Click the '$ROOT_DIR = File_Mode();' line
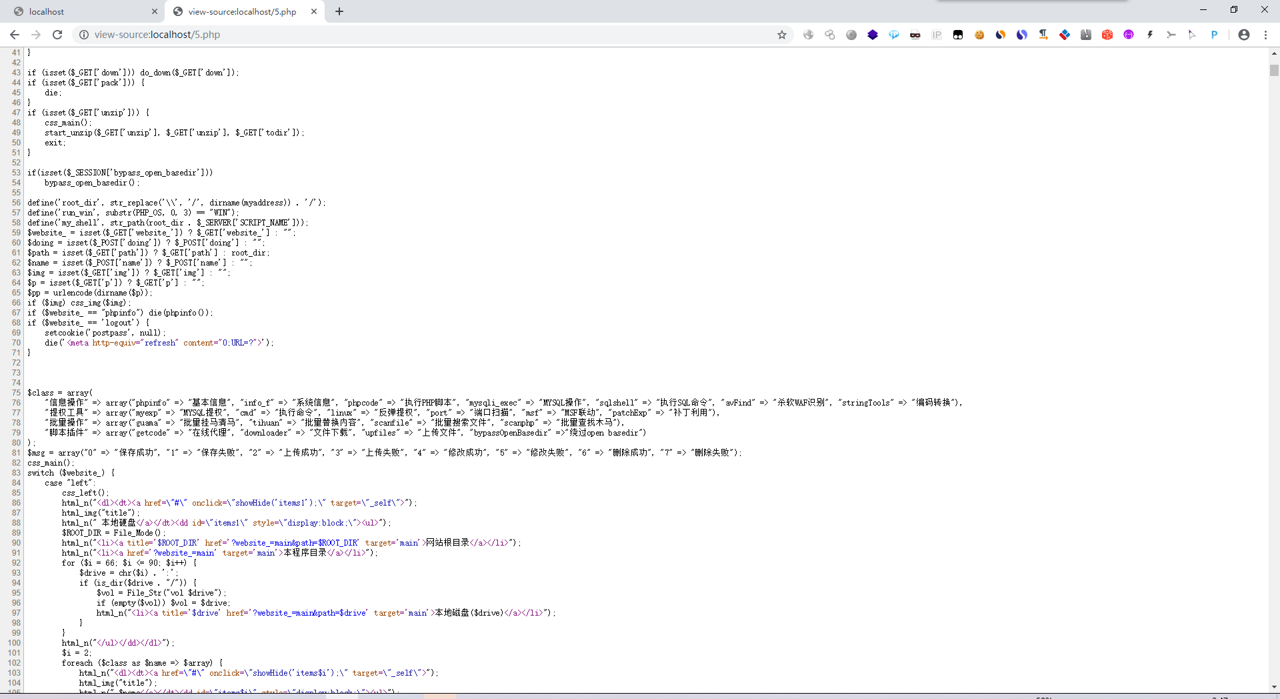Image resolution: width=1280 pixels, height=699 pixels. [x=113, y=533]
